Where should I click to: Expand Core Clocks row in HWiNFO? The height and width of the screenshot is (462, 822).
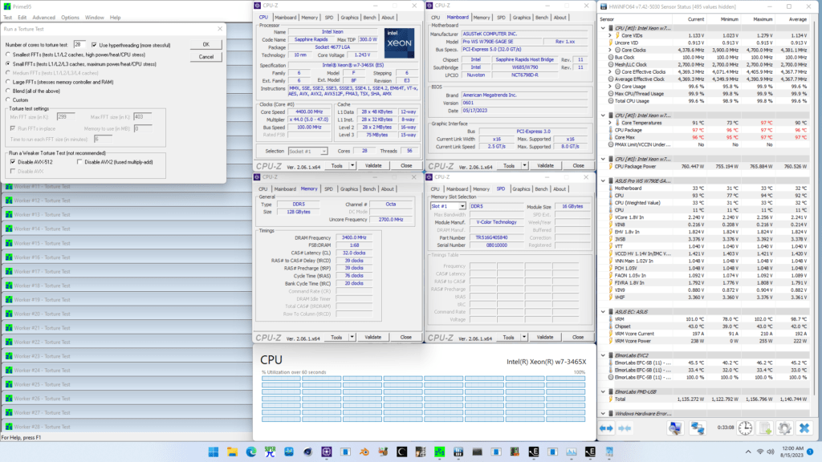point(610,51)
